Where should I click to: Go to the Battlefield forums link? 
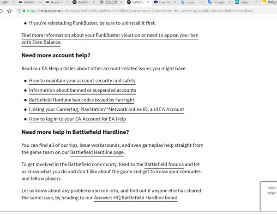[164, 165]
